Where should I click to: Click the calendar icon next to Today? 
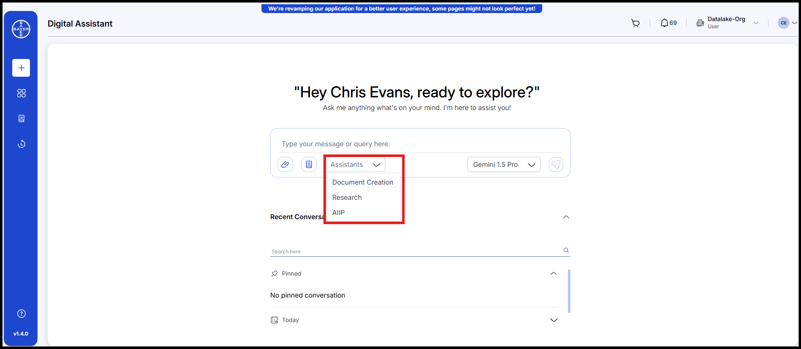pyautogui.click(x=274, y=320)
